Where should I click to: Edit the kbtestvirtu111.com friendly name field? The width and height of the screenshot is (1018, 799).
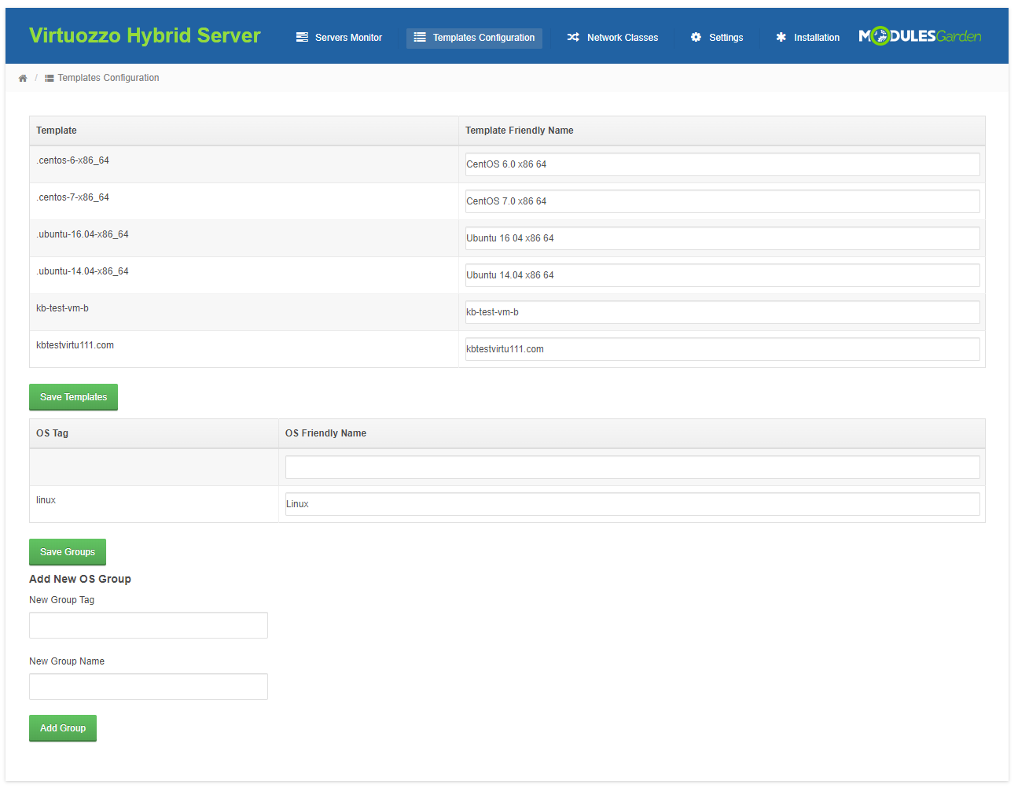pos(722,349)
